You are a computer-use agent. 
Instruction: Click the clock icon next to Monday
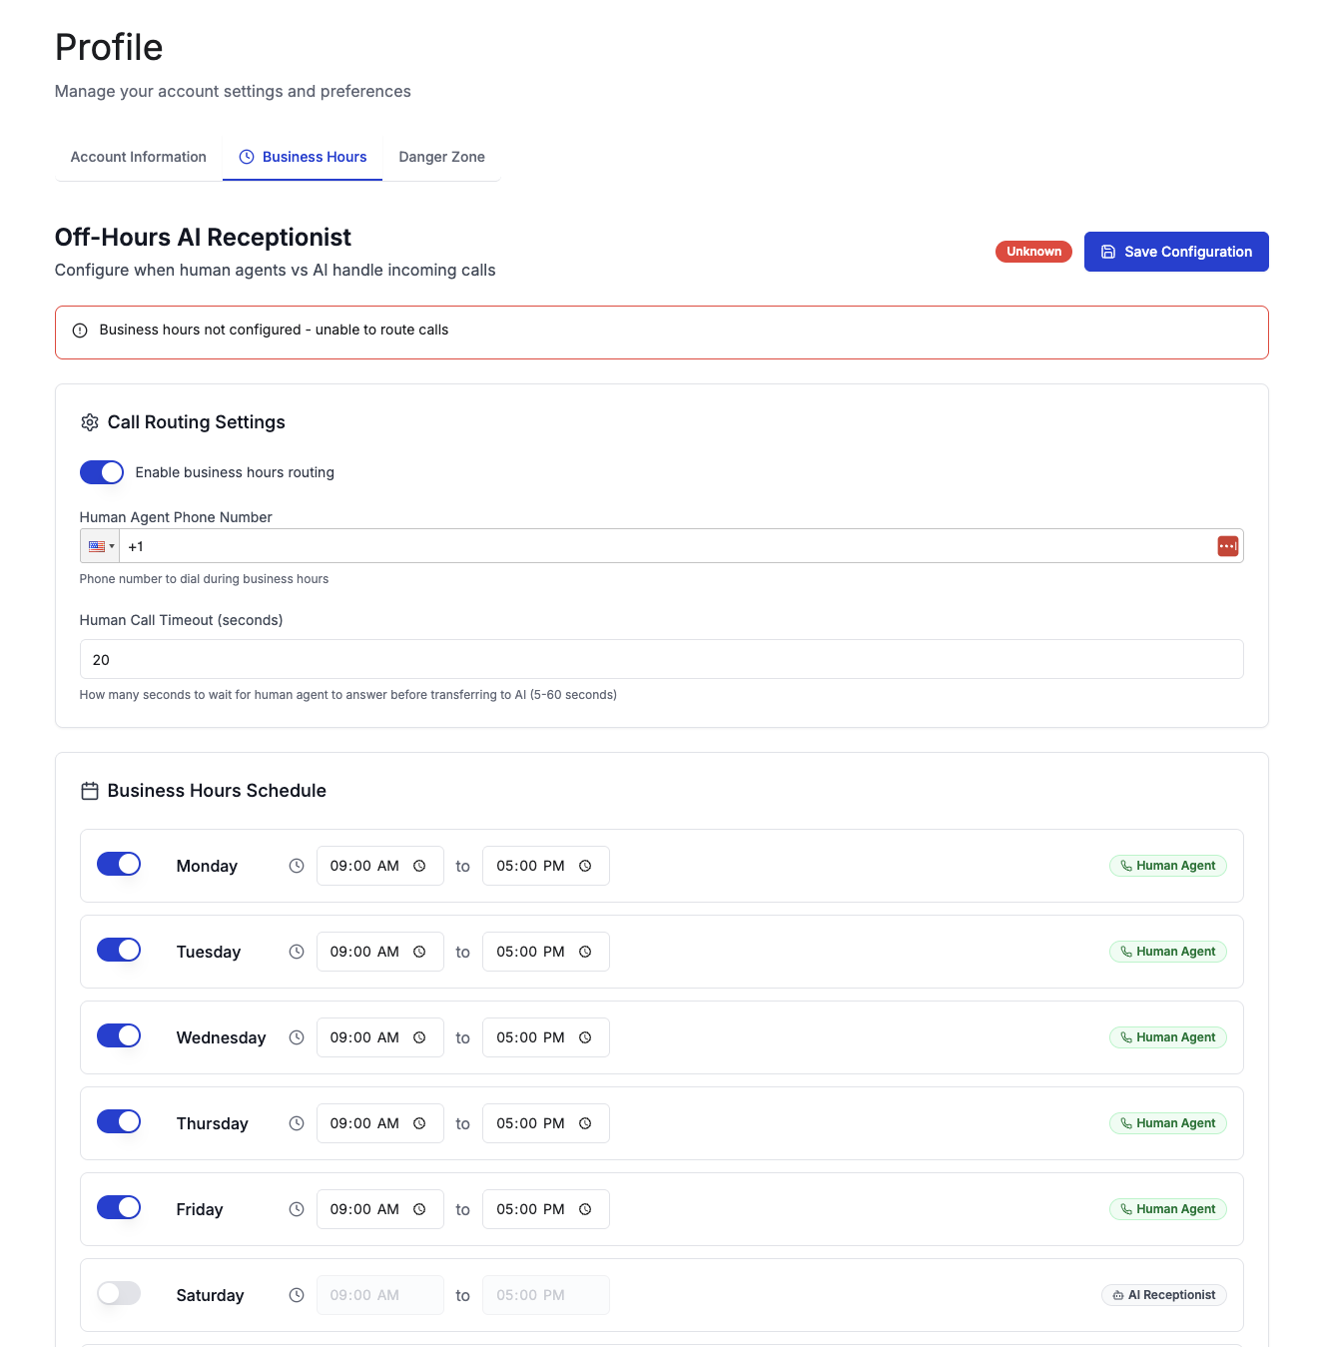click(x=297, y=866)
